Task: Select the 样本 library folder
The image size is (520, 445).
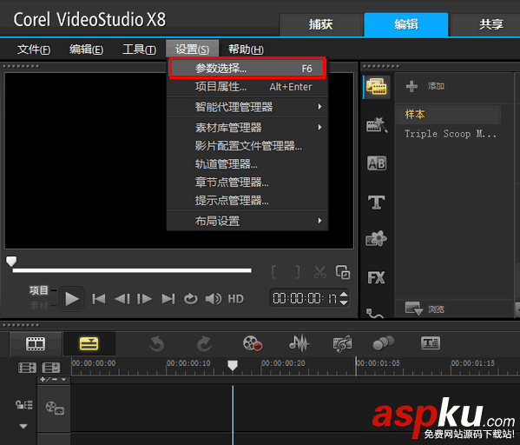Action: pos(448,115)
